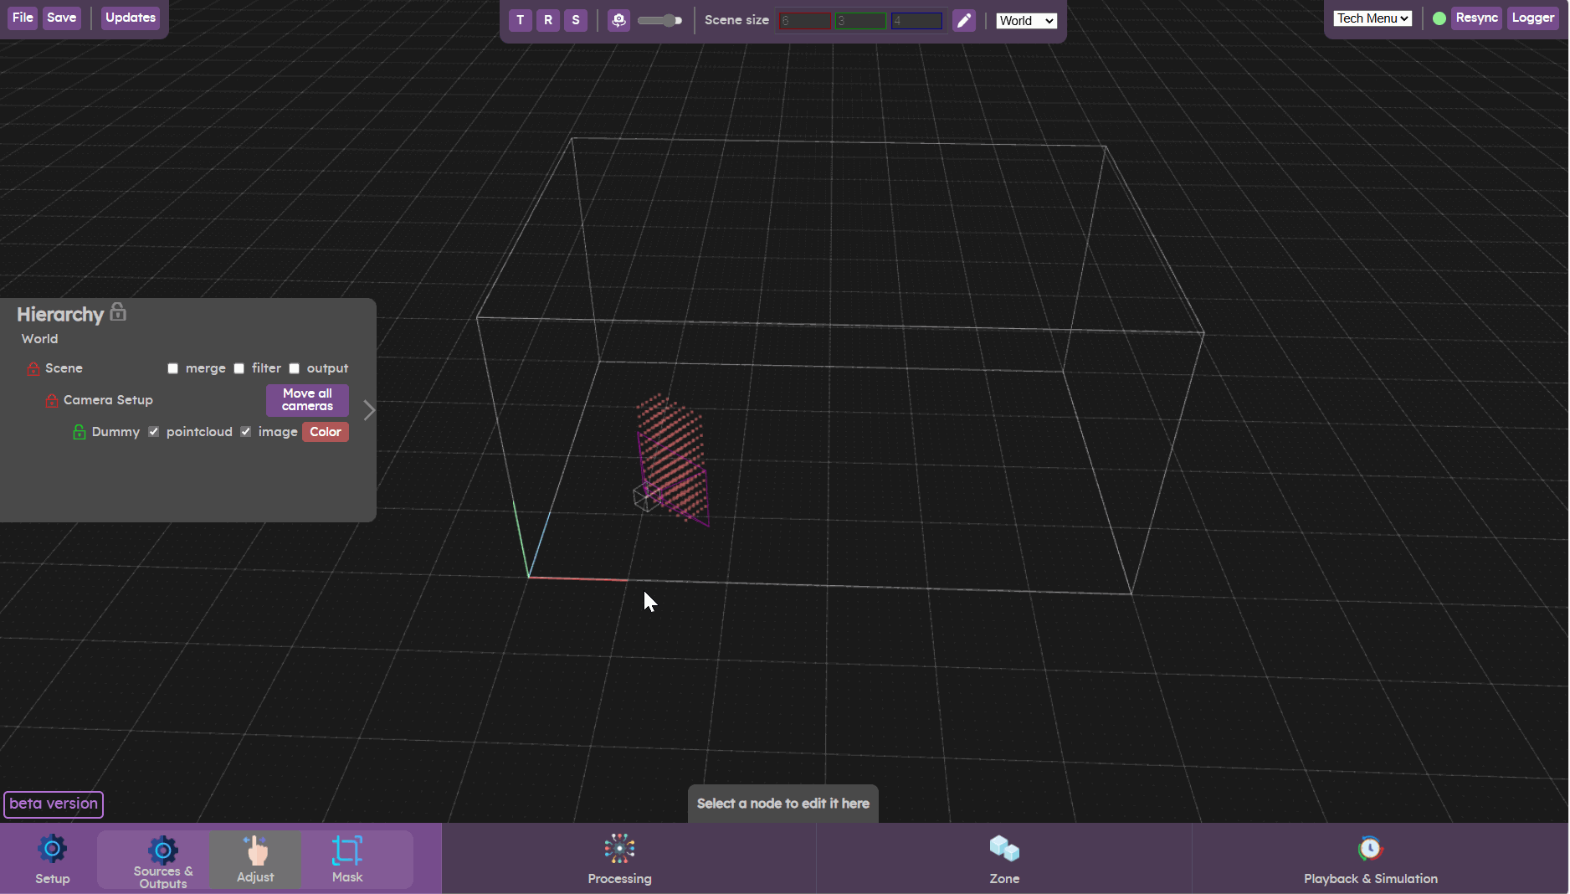
Task: Click the slider in the top toolbar
Action: point(659,20)
